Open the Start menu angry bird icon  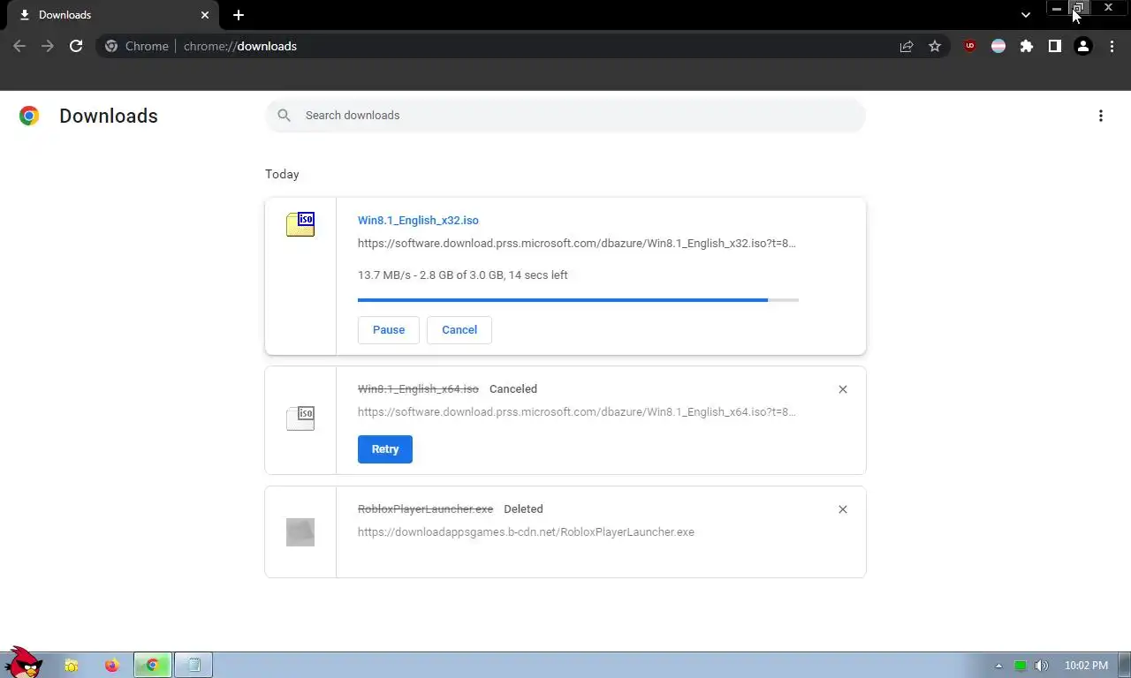[x=23, y=662]
